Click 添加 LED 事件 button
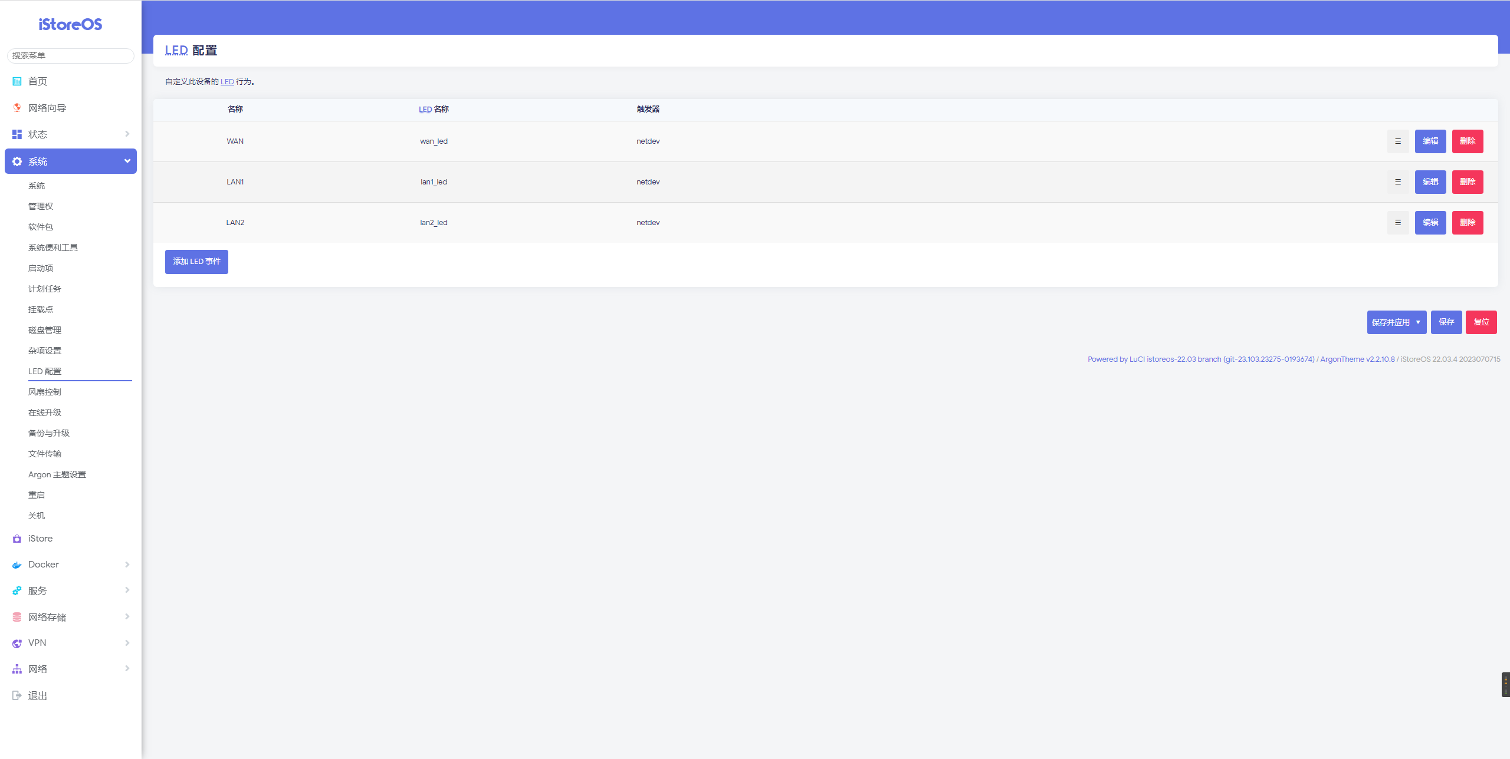 [x=196, y=262]
